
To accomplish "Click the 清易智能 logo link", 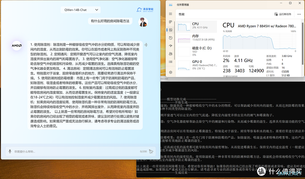I will pyautogui.click(x=145, y=10).
